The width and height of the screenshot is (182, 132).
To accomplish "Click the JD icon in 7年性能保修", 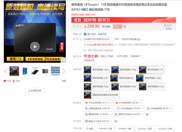I will (x=117, y=103).
